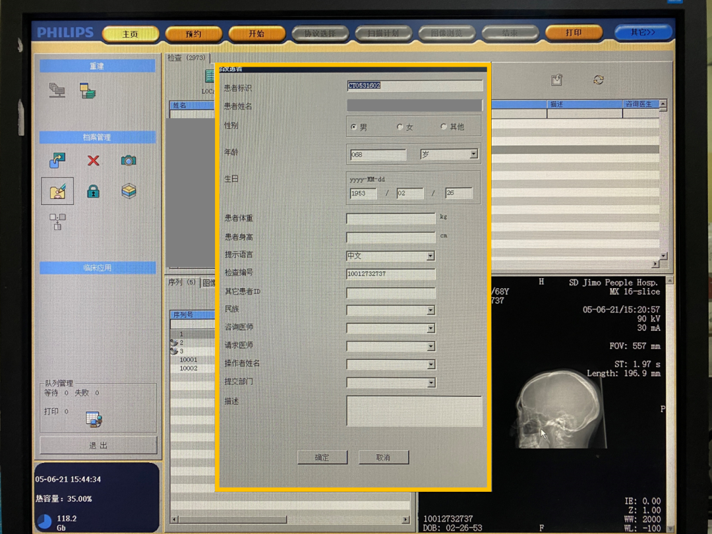Click the disk usage pie chart icon

[45, 521]
